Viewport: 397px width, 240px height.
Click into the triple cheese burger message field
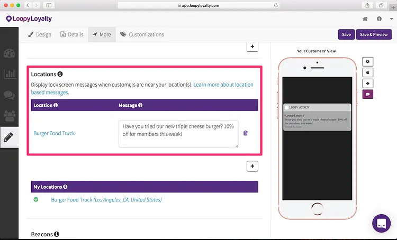click(178, 134)
